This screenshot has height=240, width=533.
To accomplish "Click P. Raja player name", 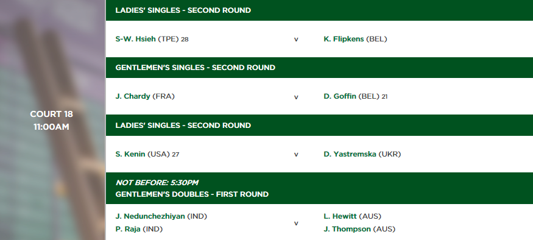I will click(x=128, y=229).
